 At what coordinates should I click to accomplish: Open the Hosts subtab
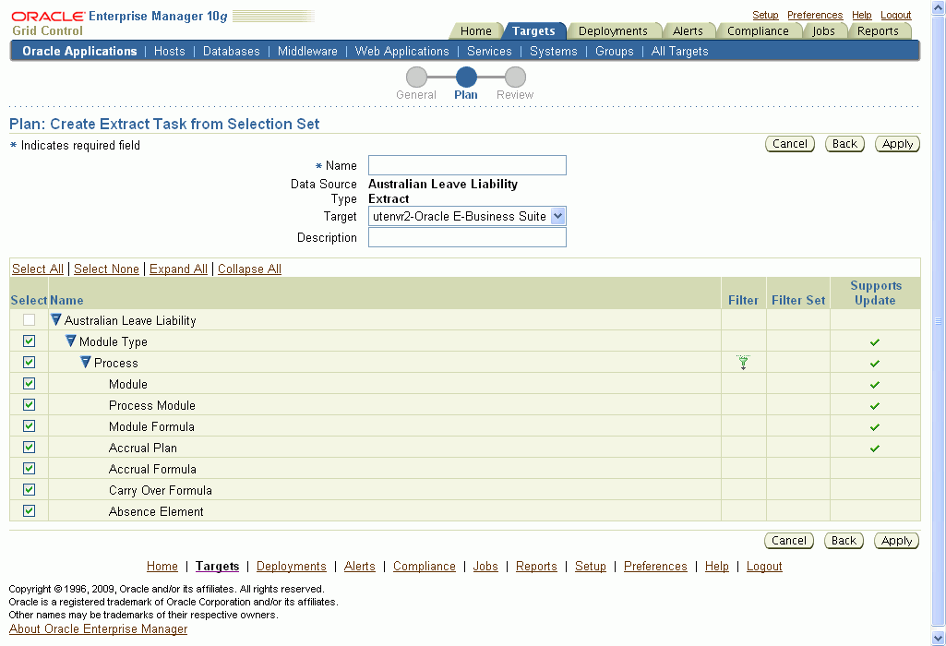(x=170, y=52)
